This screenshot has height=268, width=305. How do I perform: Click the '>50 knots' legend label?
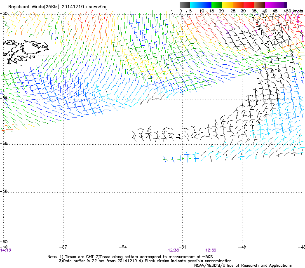click(293, 11)
